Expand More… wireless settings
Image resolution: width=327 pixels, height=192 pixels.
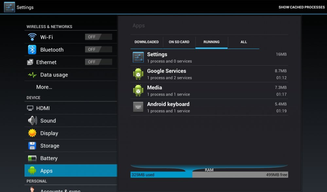[x=44, y=87]
